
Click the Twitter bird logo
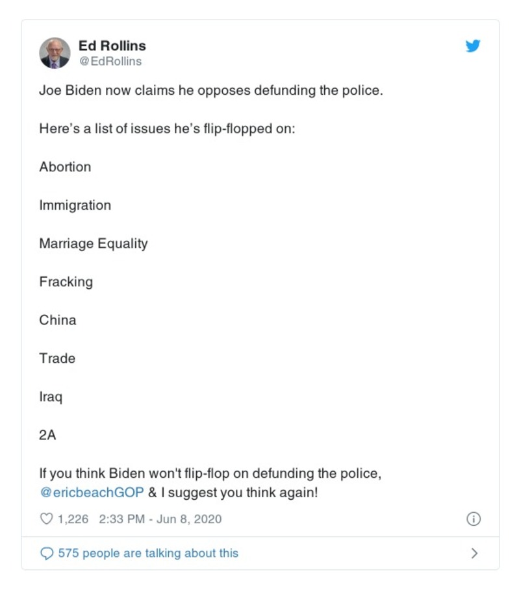[474, 46]
